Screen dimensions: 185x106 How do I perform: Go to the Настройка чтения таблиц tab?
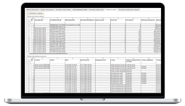click(x=63, y=9)
